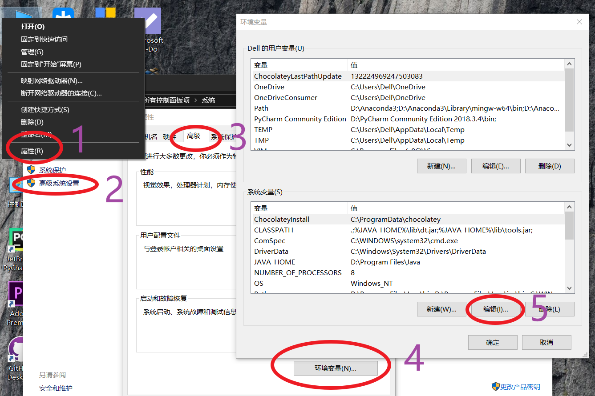Screen dimensions: 595x396
Task: Click 新建(N)... under user variables
Action: 441,166
